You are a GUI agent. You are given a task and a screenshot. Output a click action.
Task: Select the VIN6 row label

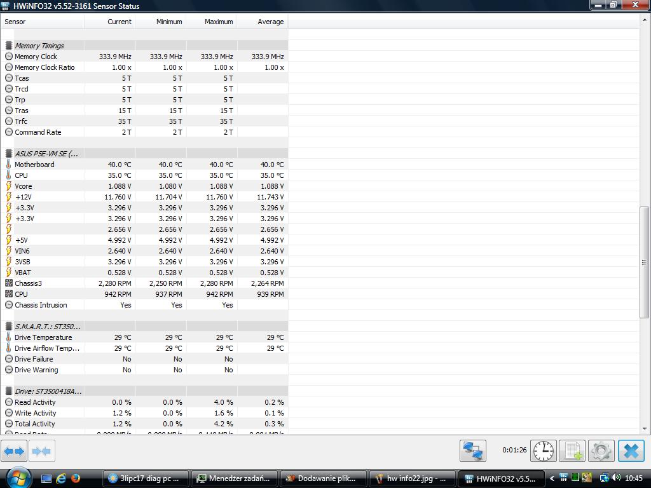pyautogui.click(x=22, y=251)
